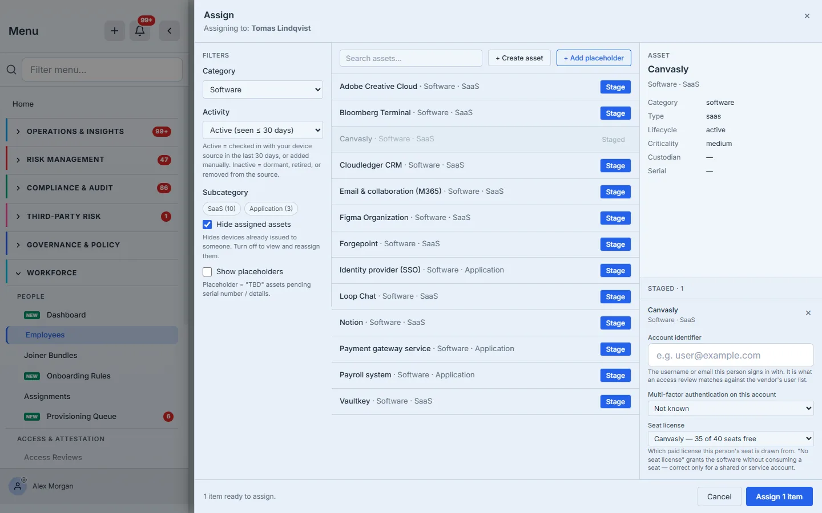This screenshot has height=513, width=822.
Task: Click the plus icon in Menu header
Action: tap(115, 31)
